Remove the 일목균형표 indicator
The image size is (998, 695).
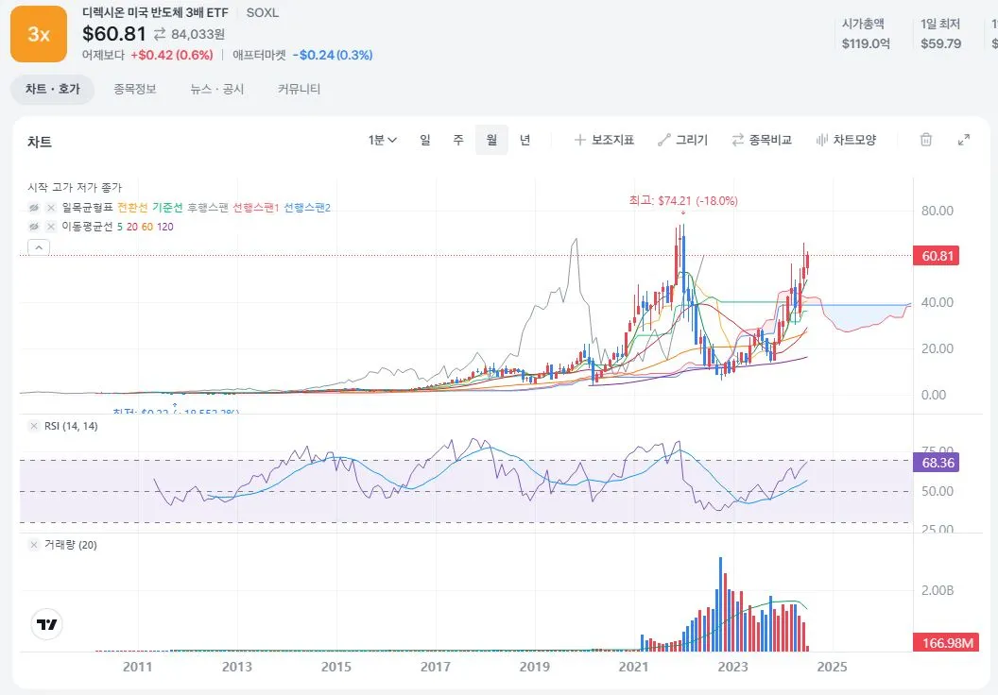pos(52,208)
